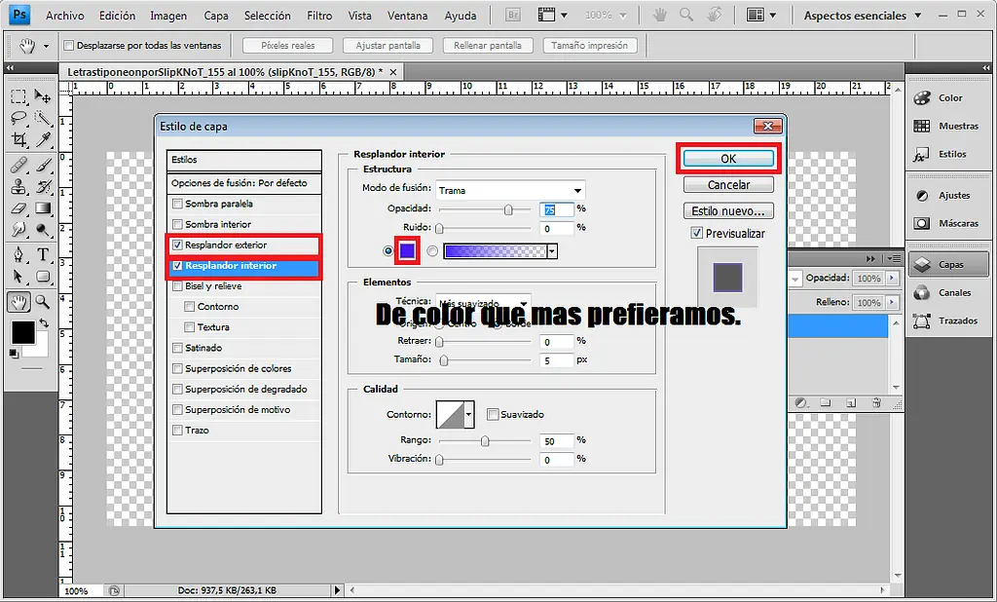The height and width of the screenshot is (602, 997).
Task: Click the delete layer trash icon
Action: [876, 403]
